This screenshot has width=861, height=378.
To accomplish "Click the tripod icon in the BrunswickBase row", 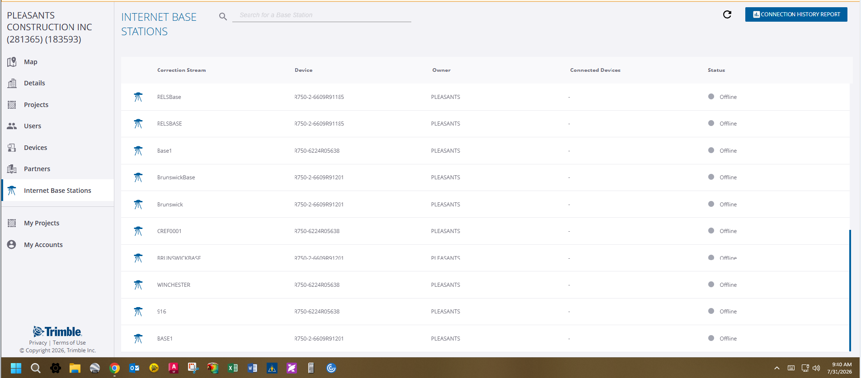I will tap(138, 177).
